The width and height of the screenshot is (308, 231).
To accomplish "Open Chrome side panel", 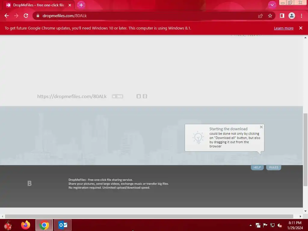I will point(282,16).
